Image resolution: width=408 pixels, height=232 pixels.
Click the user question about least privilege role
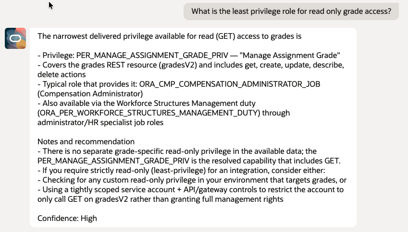click(291, 12)
